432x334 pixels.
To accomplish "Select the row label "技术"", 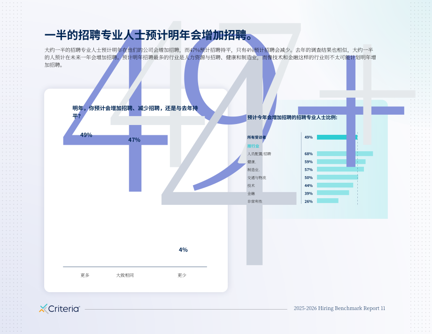I will [x=251, y=186].
